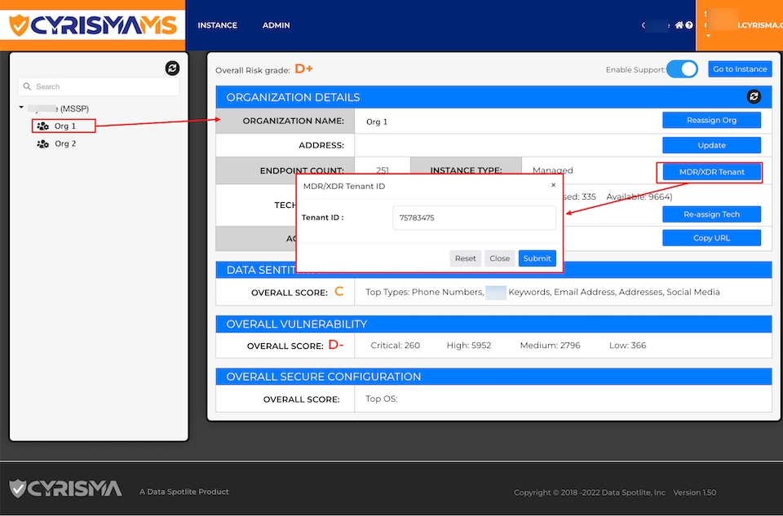783x516 pixels.
Task: Open help via the question mark icon
Action: 689,25
